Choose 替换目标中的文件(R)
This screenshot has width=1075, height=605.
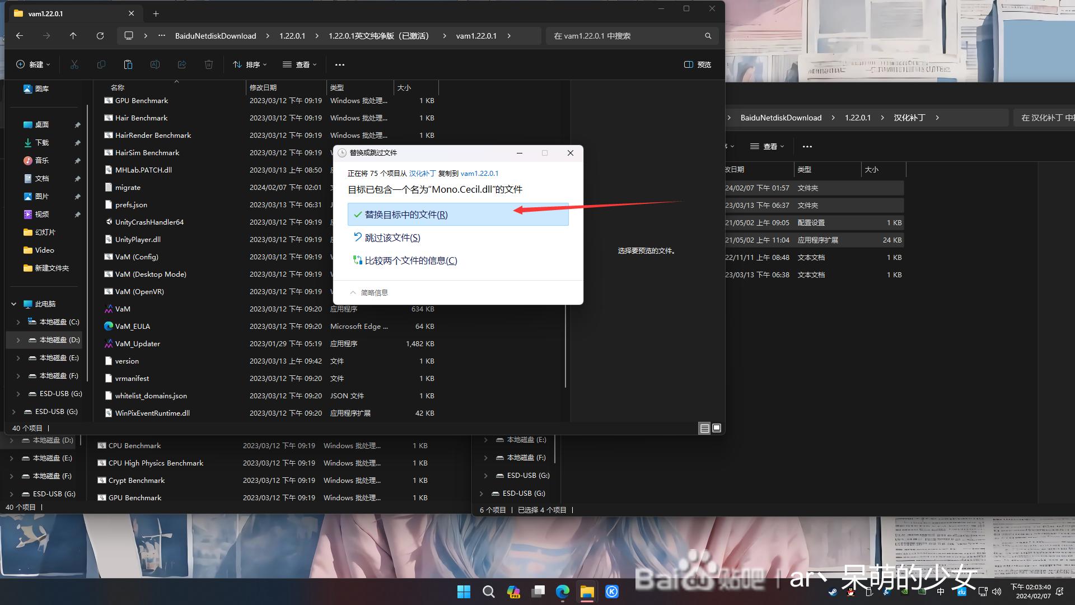pos(458,215)
